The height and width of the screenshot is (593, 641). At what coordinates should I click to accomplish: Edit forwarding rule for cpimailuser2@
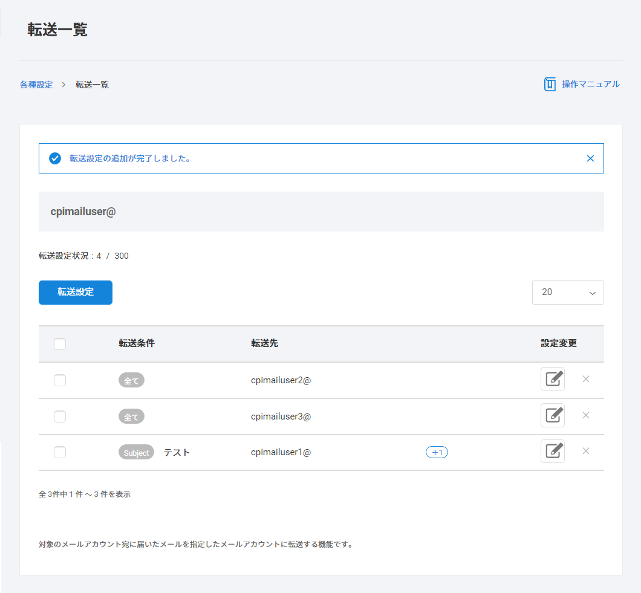click(552, 379)
